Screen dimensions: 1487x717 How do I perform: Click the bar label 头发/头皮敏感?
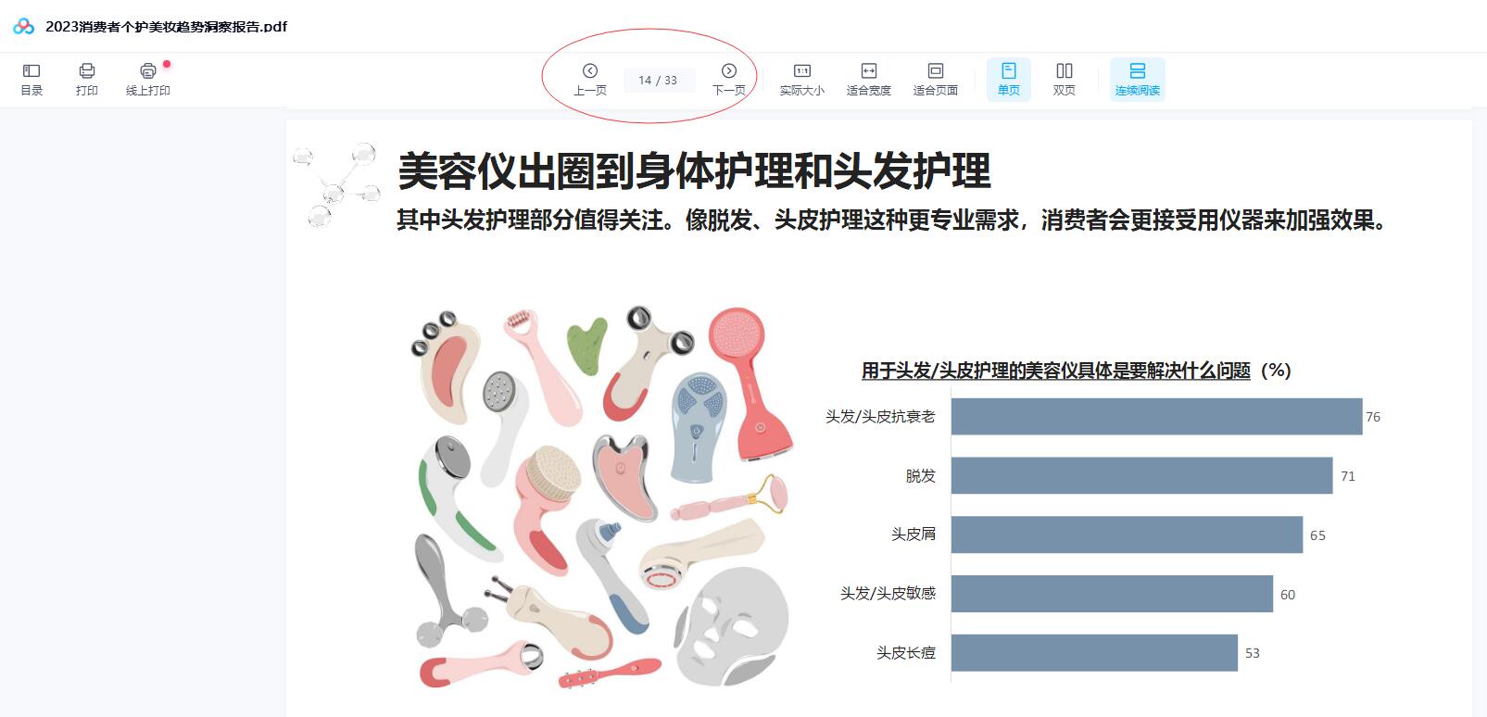888,594
